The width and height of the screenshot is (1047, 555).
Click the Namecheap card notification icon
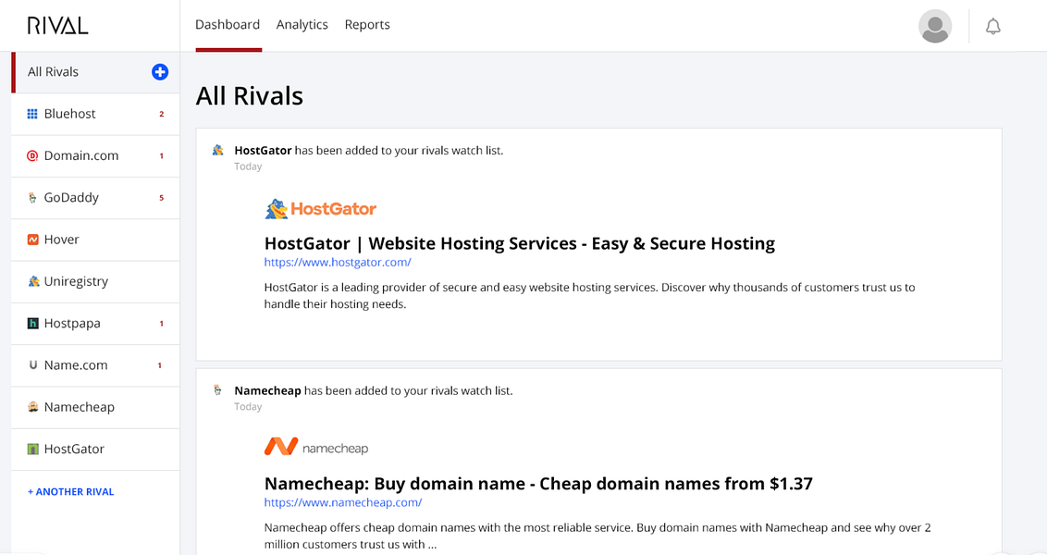tap(217, 390)
